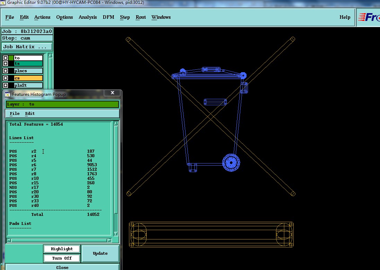
Task: Click the Graphic Editor title bar icon
Action: click(x=3, y=3)
